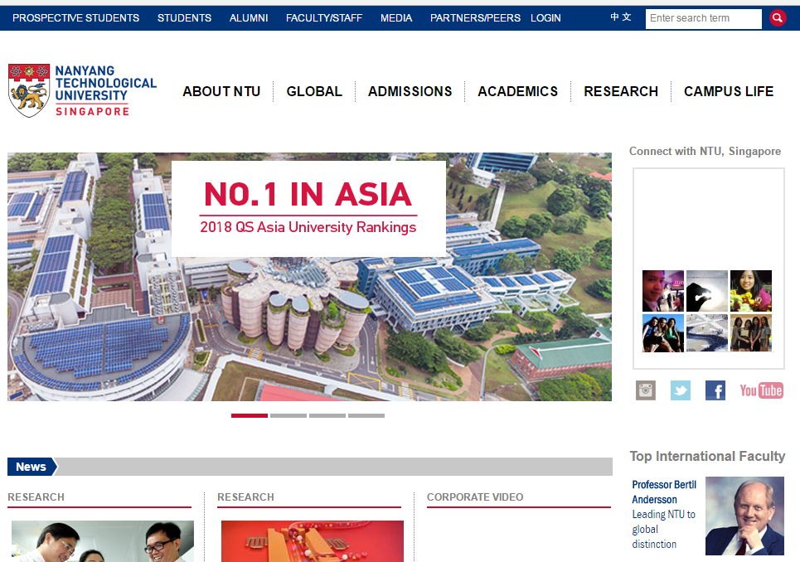Click the search term input field

pos(704,18)
